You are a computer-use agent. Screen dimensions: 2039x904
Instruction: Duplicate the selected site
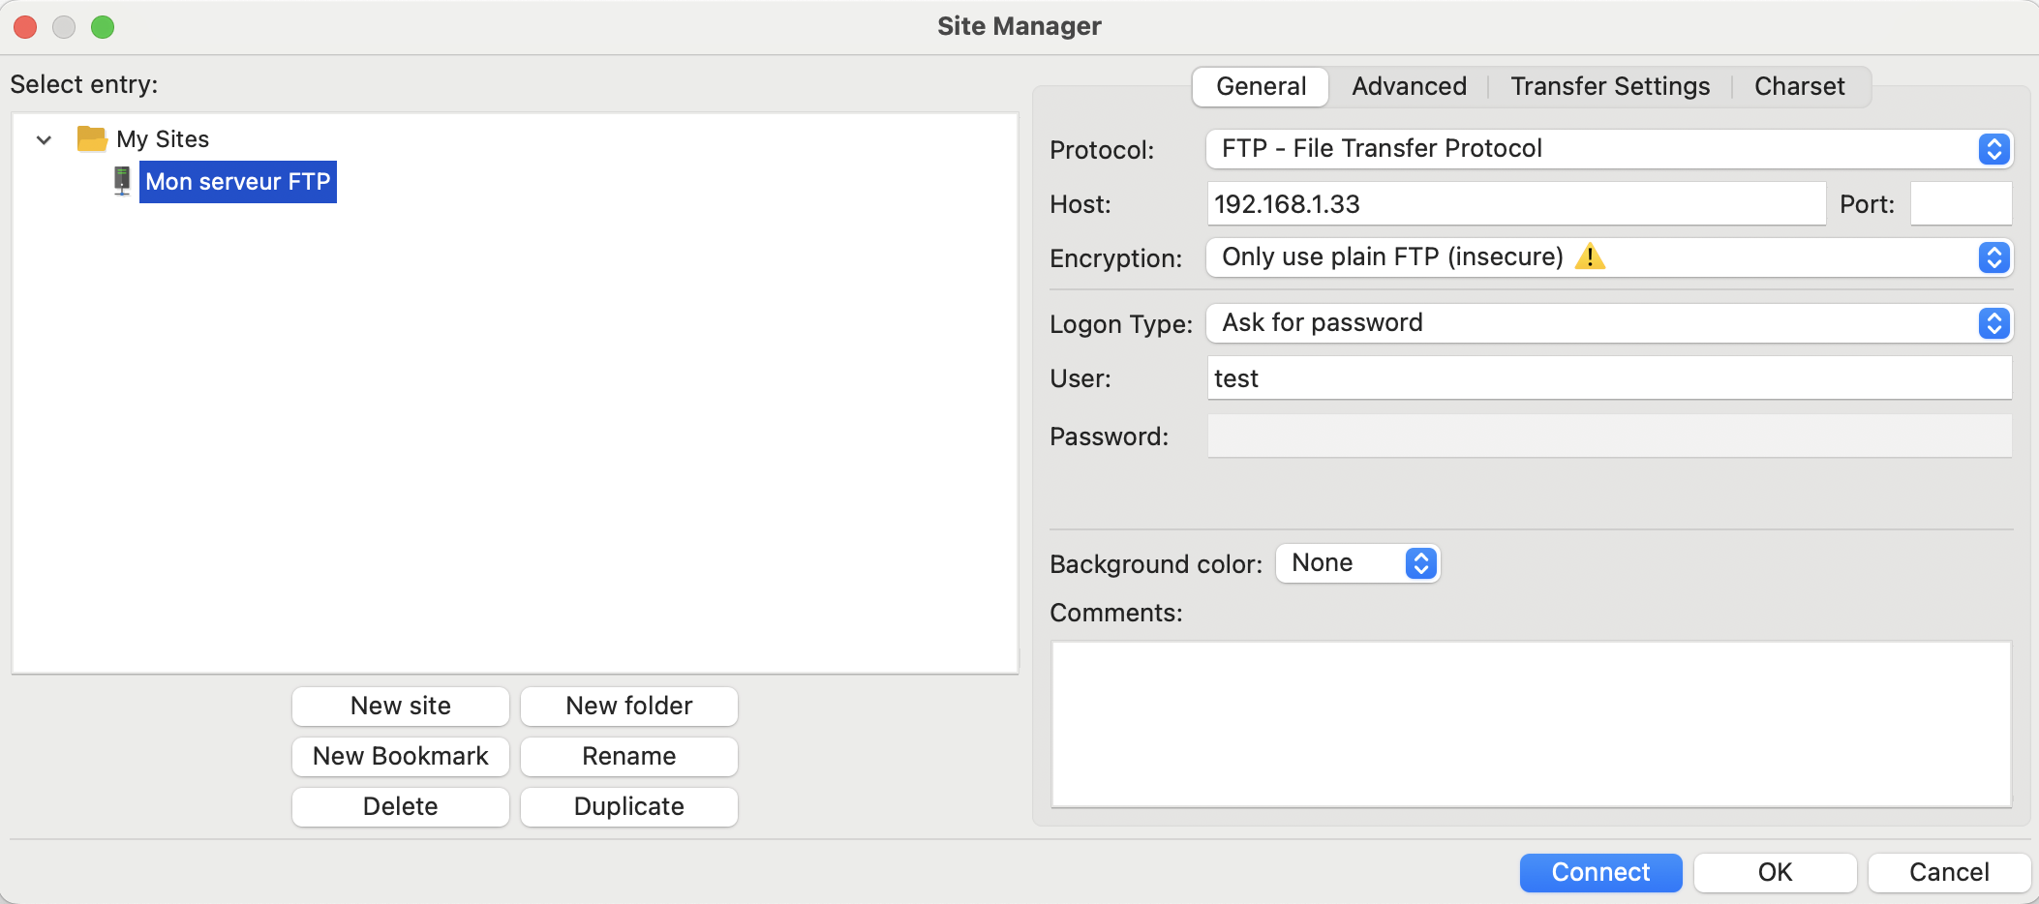[629, 806]
